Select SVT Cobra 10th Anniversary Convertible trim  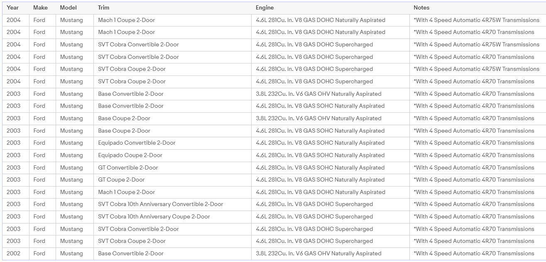pos(160,204)
